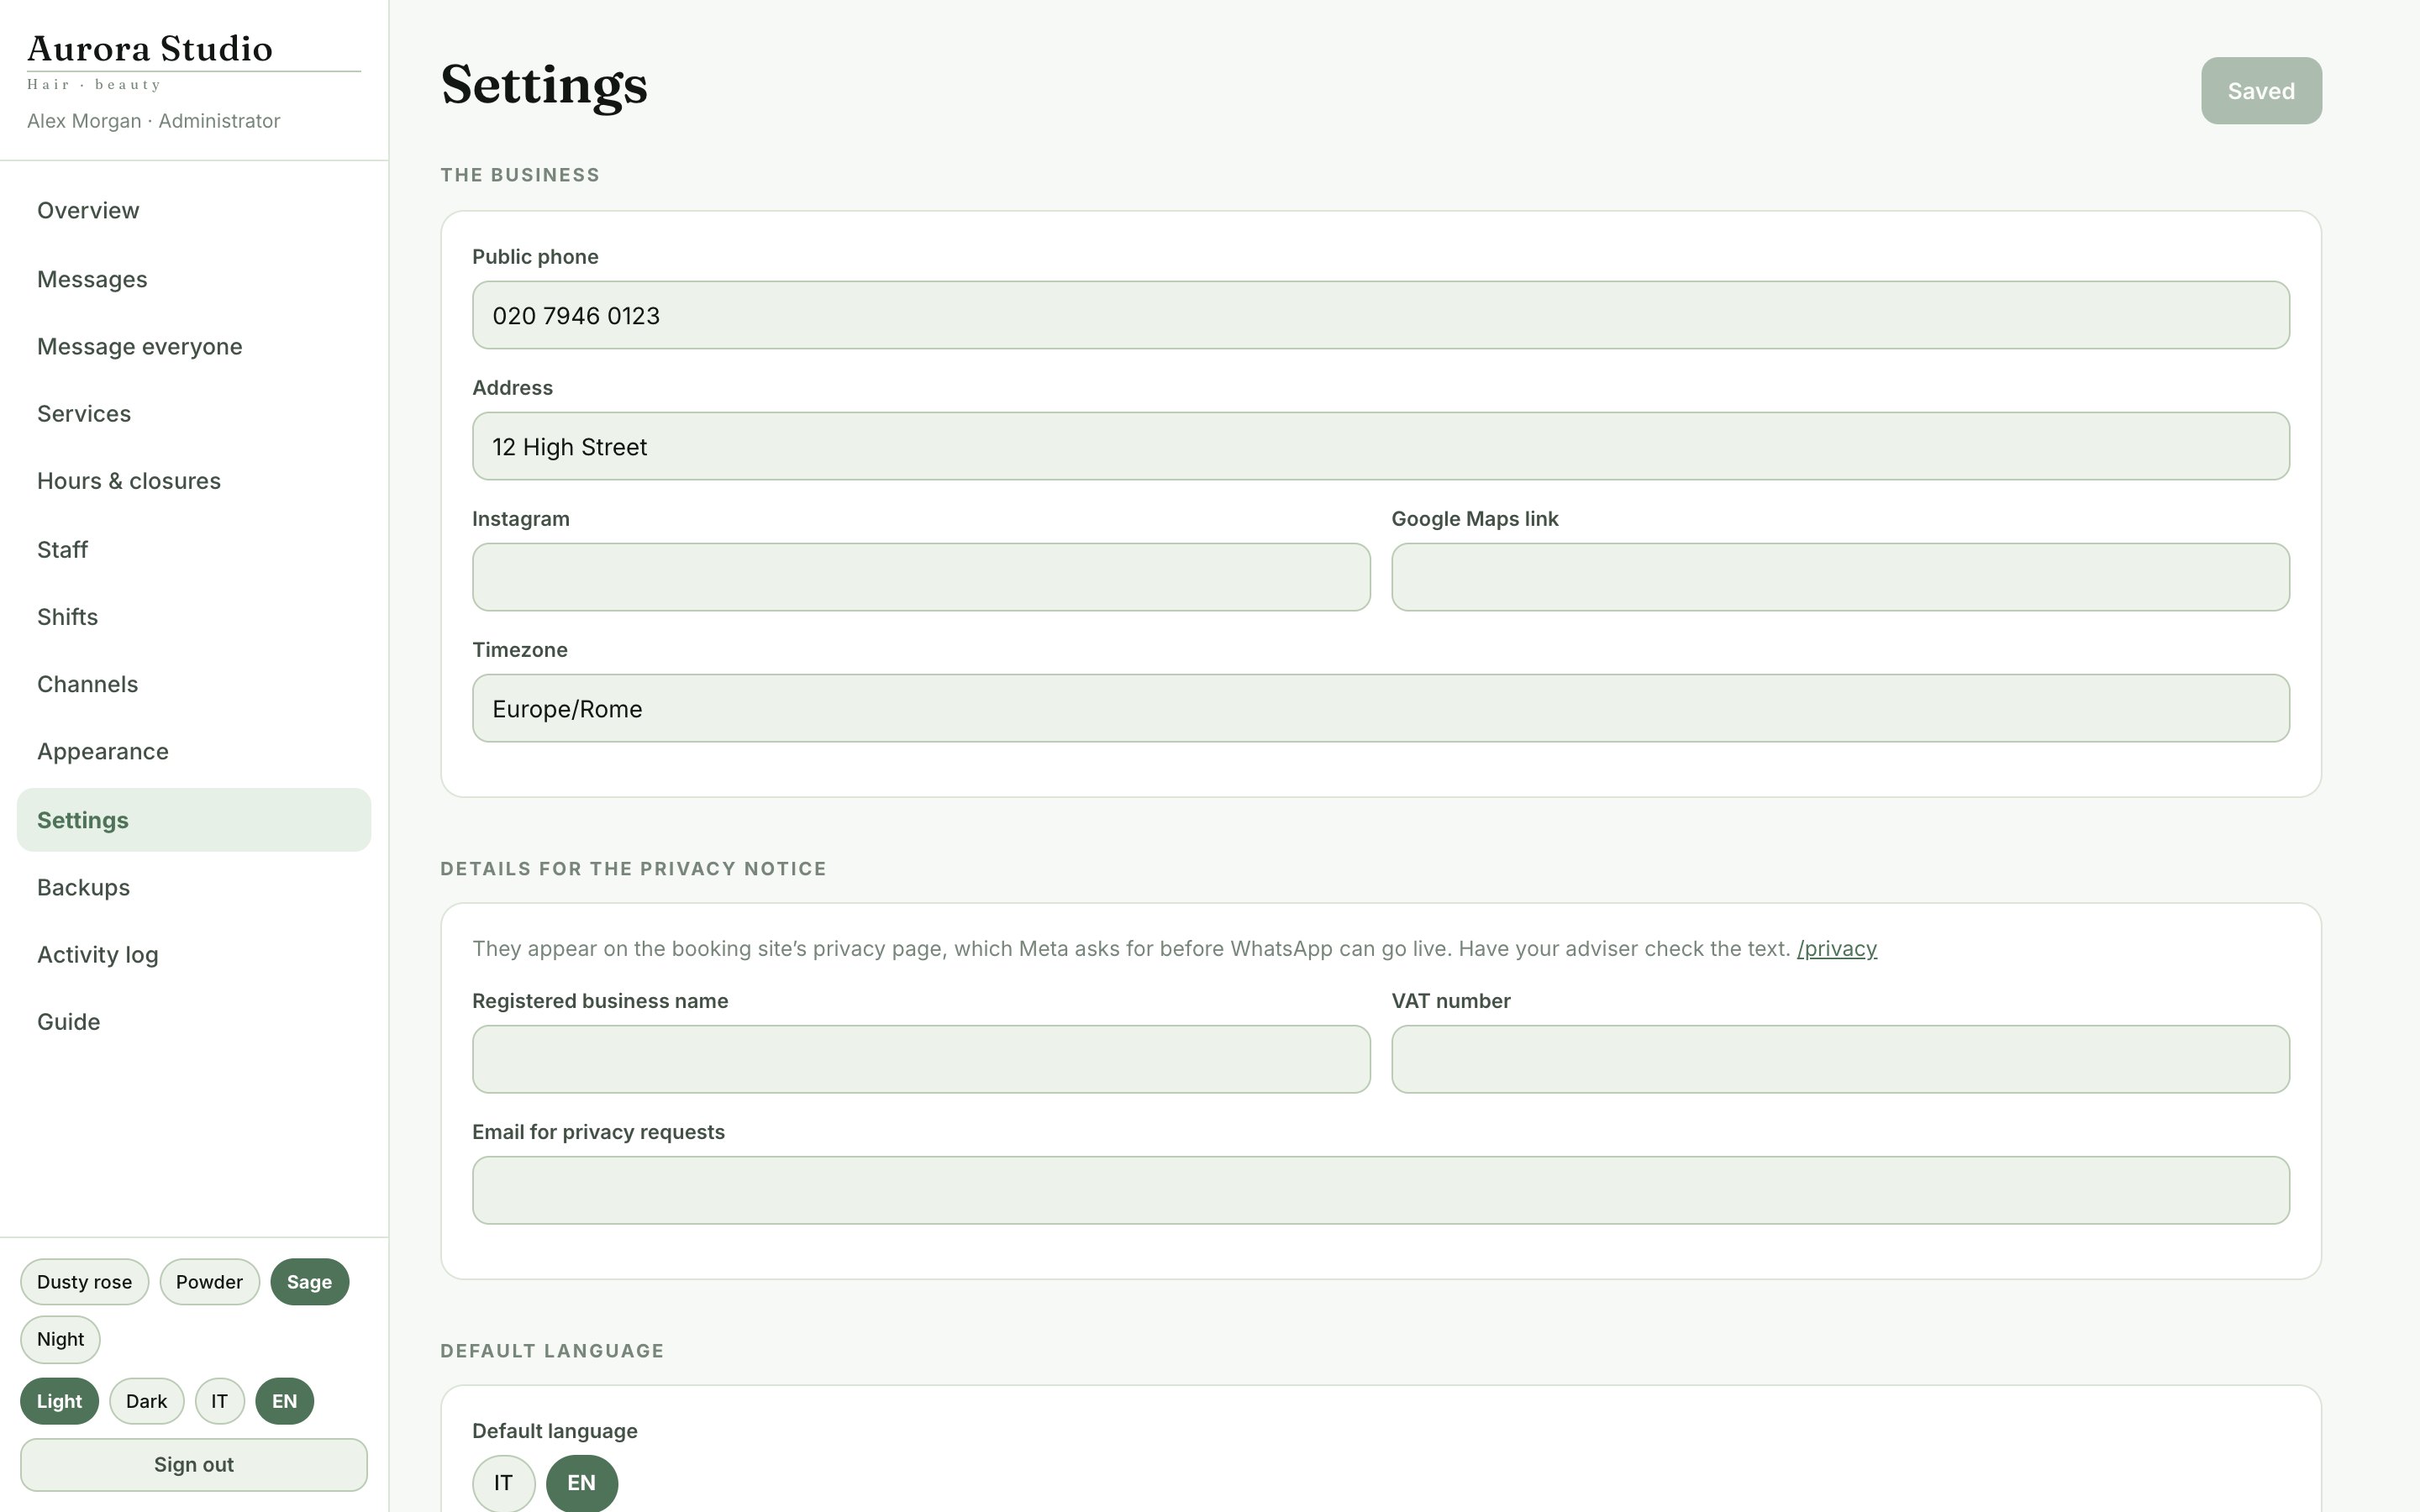Open Appearance settings page
2420x1512 pixels.
pos(193,752)
